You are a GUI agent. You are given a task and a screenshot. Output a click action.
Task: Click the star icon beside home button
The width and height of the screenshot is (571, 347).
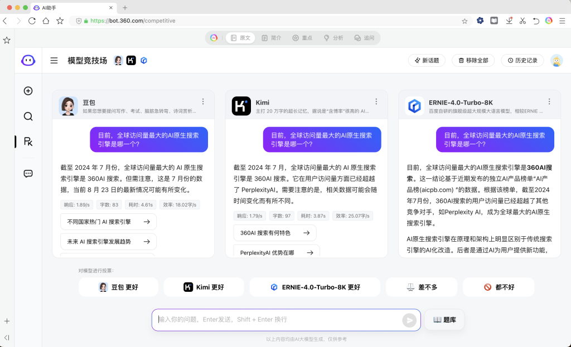coord(60,21)
